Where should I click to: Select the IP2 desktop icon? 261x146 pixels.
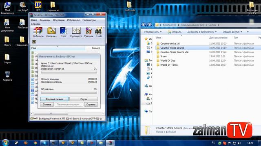[x=38, y=6]
